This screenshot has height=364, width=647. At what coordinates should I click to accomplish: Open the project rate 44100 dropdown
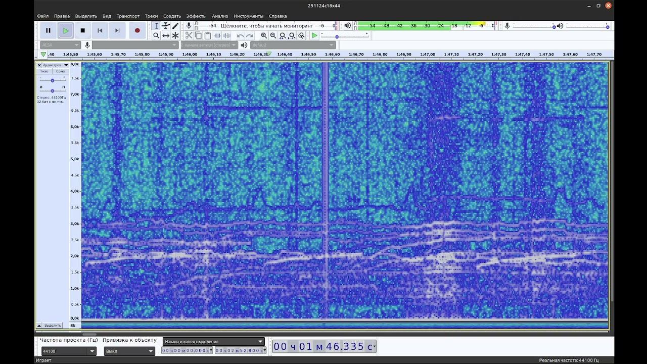tap(68, 351)
